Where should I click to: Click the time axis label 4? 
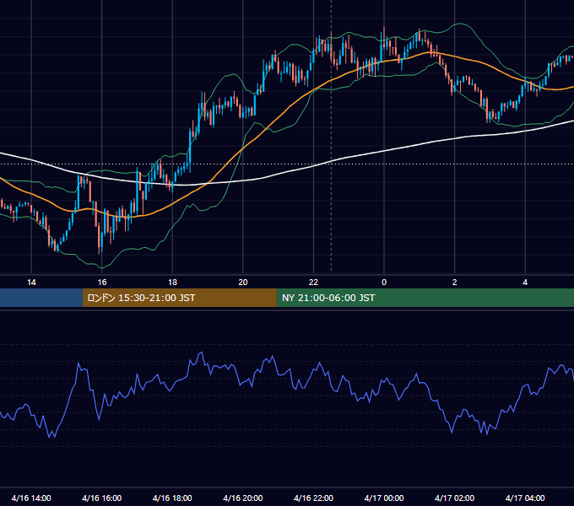(525, 283)
